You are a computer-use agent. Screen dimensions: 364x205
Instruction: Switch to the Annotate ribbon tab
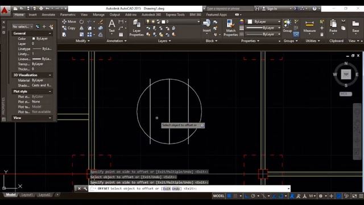tap(48, 15)
